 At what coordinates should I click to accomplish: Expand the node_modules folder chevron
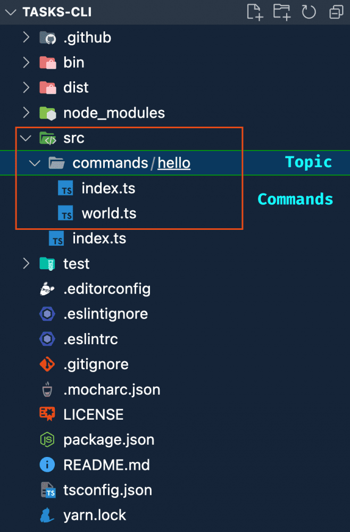click(x=26, y=113)
